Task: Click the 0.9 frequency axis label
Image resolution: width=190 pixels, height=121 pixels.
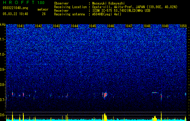Action: [2, 70]
